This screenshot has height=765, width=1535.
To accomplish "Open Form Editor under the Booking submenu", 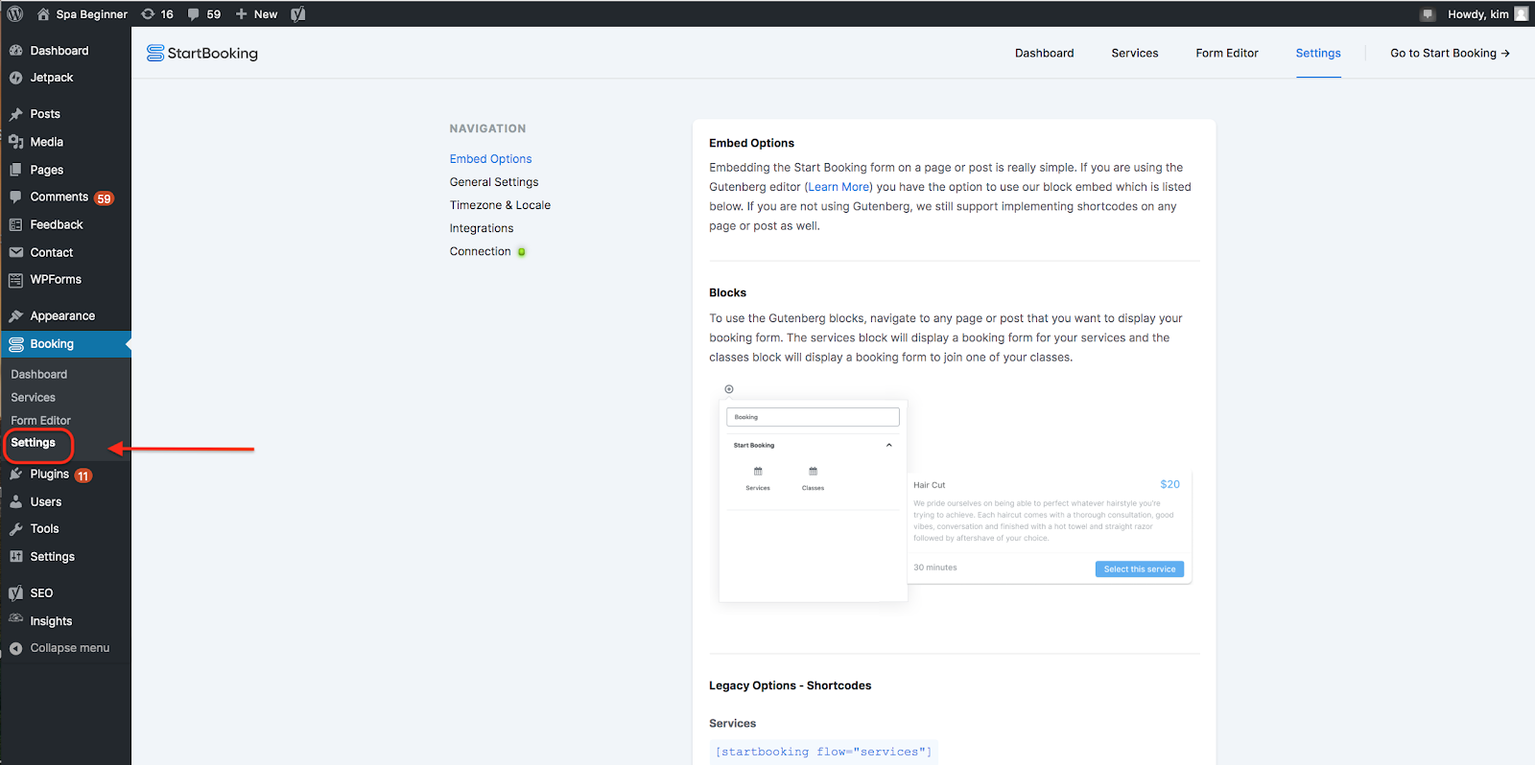I will point(41,421).
